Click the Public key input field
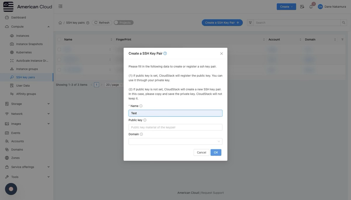Viewport: 351px width, 200px height. click(175, 127)
